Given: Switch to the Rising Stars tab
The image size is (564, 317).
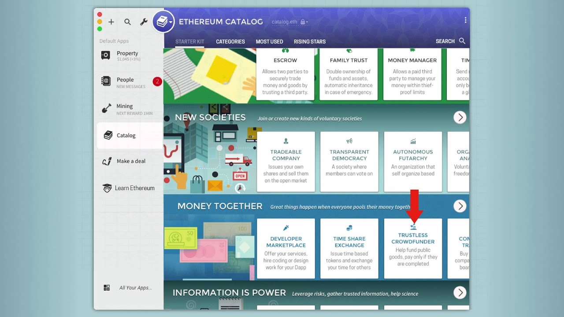Looking at the screenshot, I should (x=309, y=41).
